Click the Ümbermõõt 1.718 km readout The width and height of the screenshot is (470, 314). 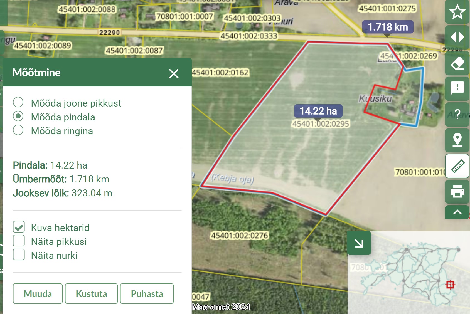click(61, 179)
